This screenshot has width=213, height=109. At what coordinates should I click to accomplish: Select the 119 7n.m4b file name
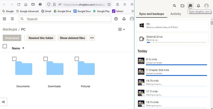click(x=152, y=102)
